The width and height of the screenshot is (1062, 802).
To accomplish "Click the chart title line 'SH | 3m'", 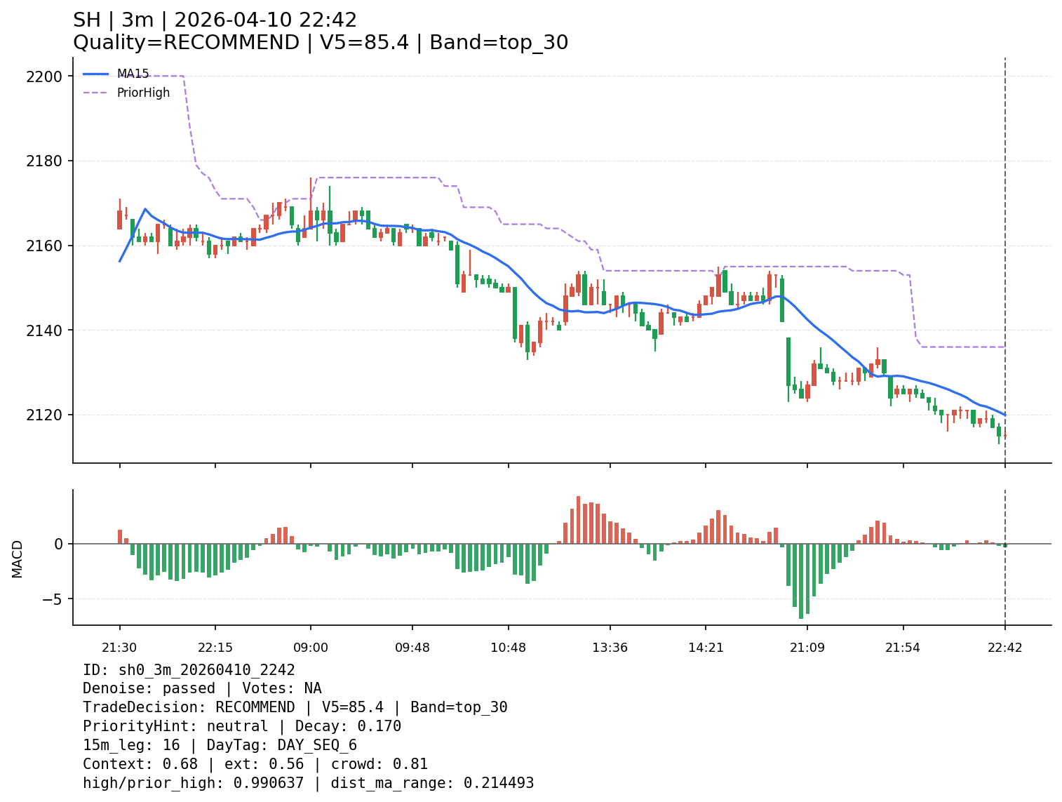I will tap(215, 20).
